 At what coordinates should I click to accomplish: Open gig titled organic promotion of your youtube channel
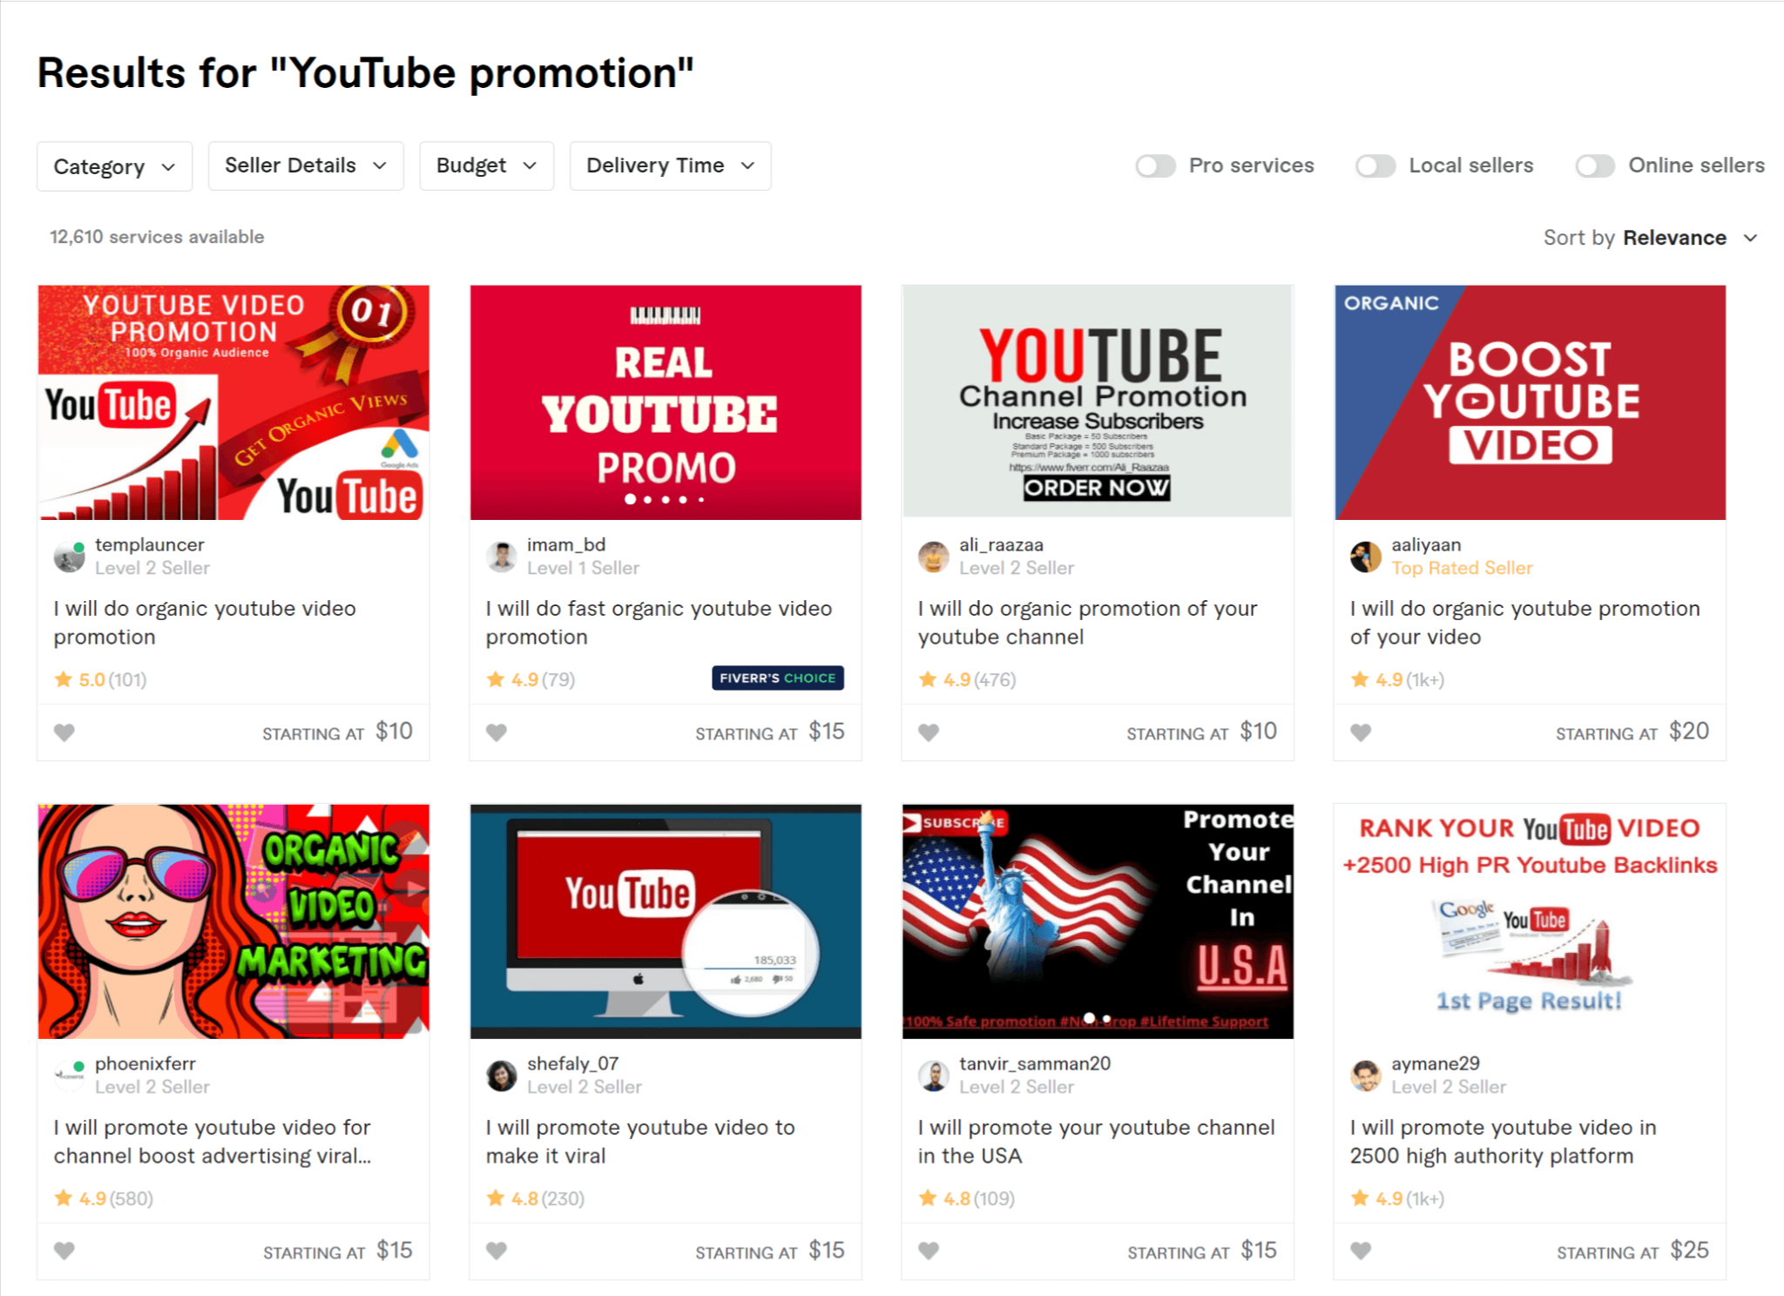(x=1087, y=622)
